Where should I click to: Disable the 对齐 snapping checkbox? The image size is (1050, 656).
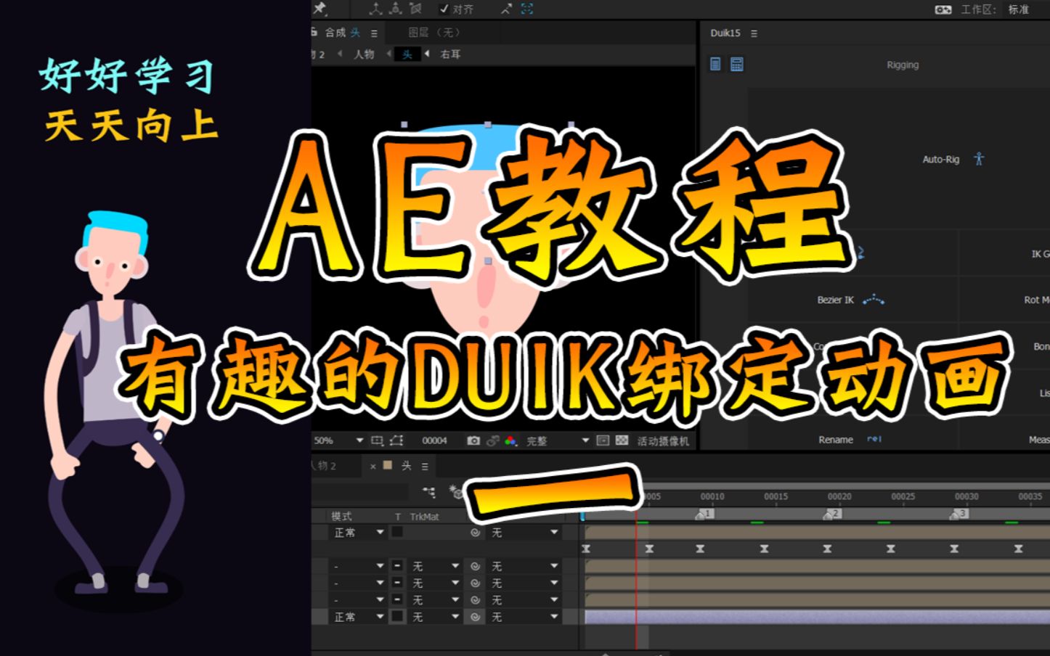[x=444, y=9]
